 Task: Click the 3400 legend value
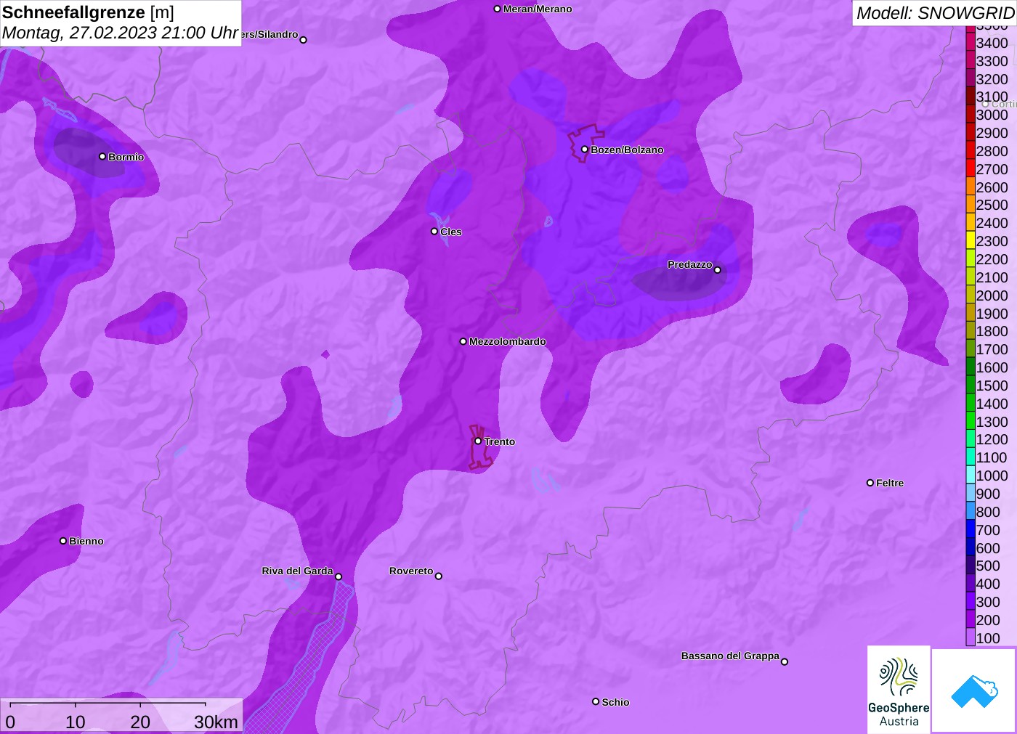coord(992,43)
